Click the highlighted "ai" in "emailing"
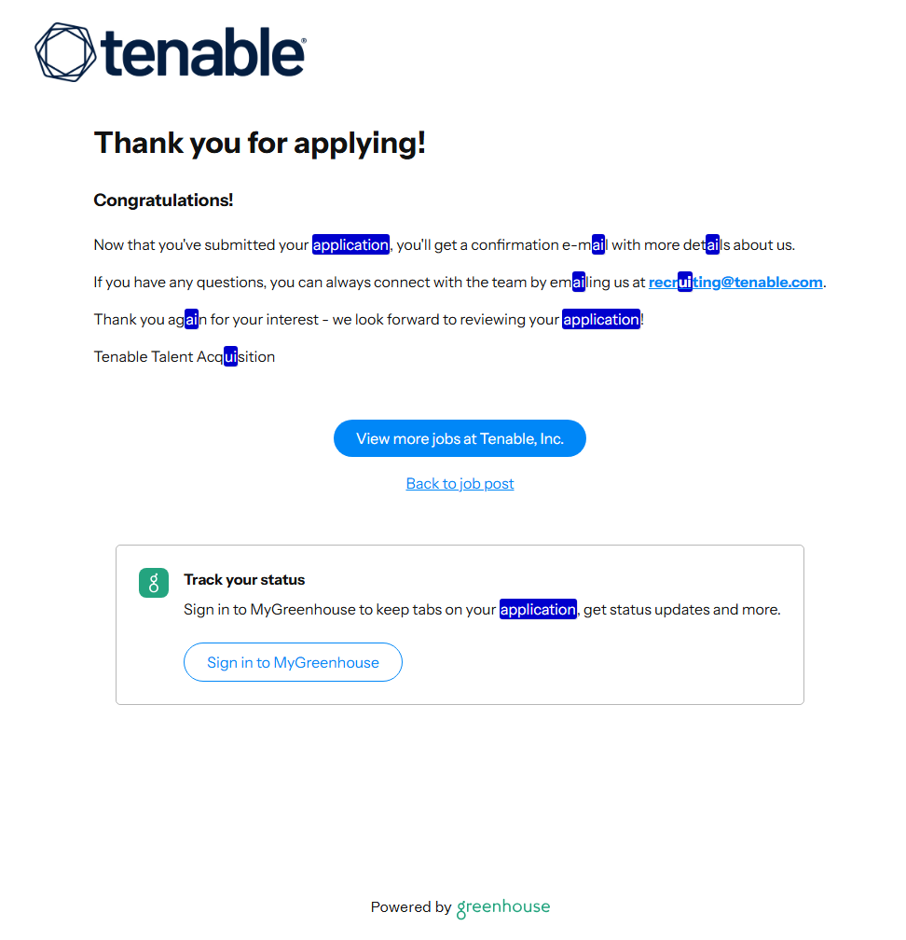This screenshot has width=906, height=940. pos(579,283)
